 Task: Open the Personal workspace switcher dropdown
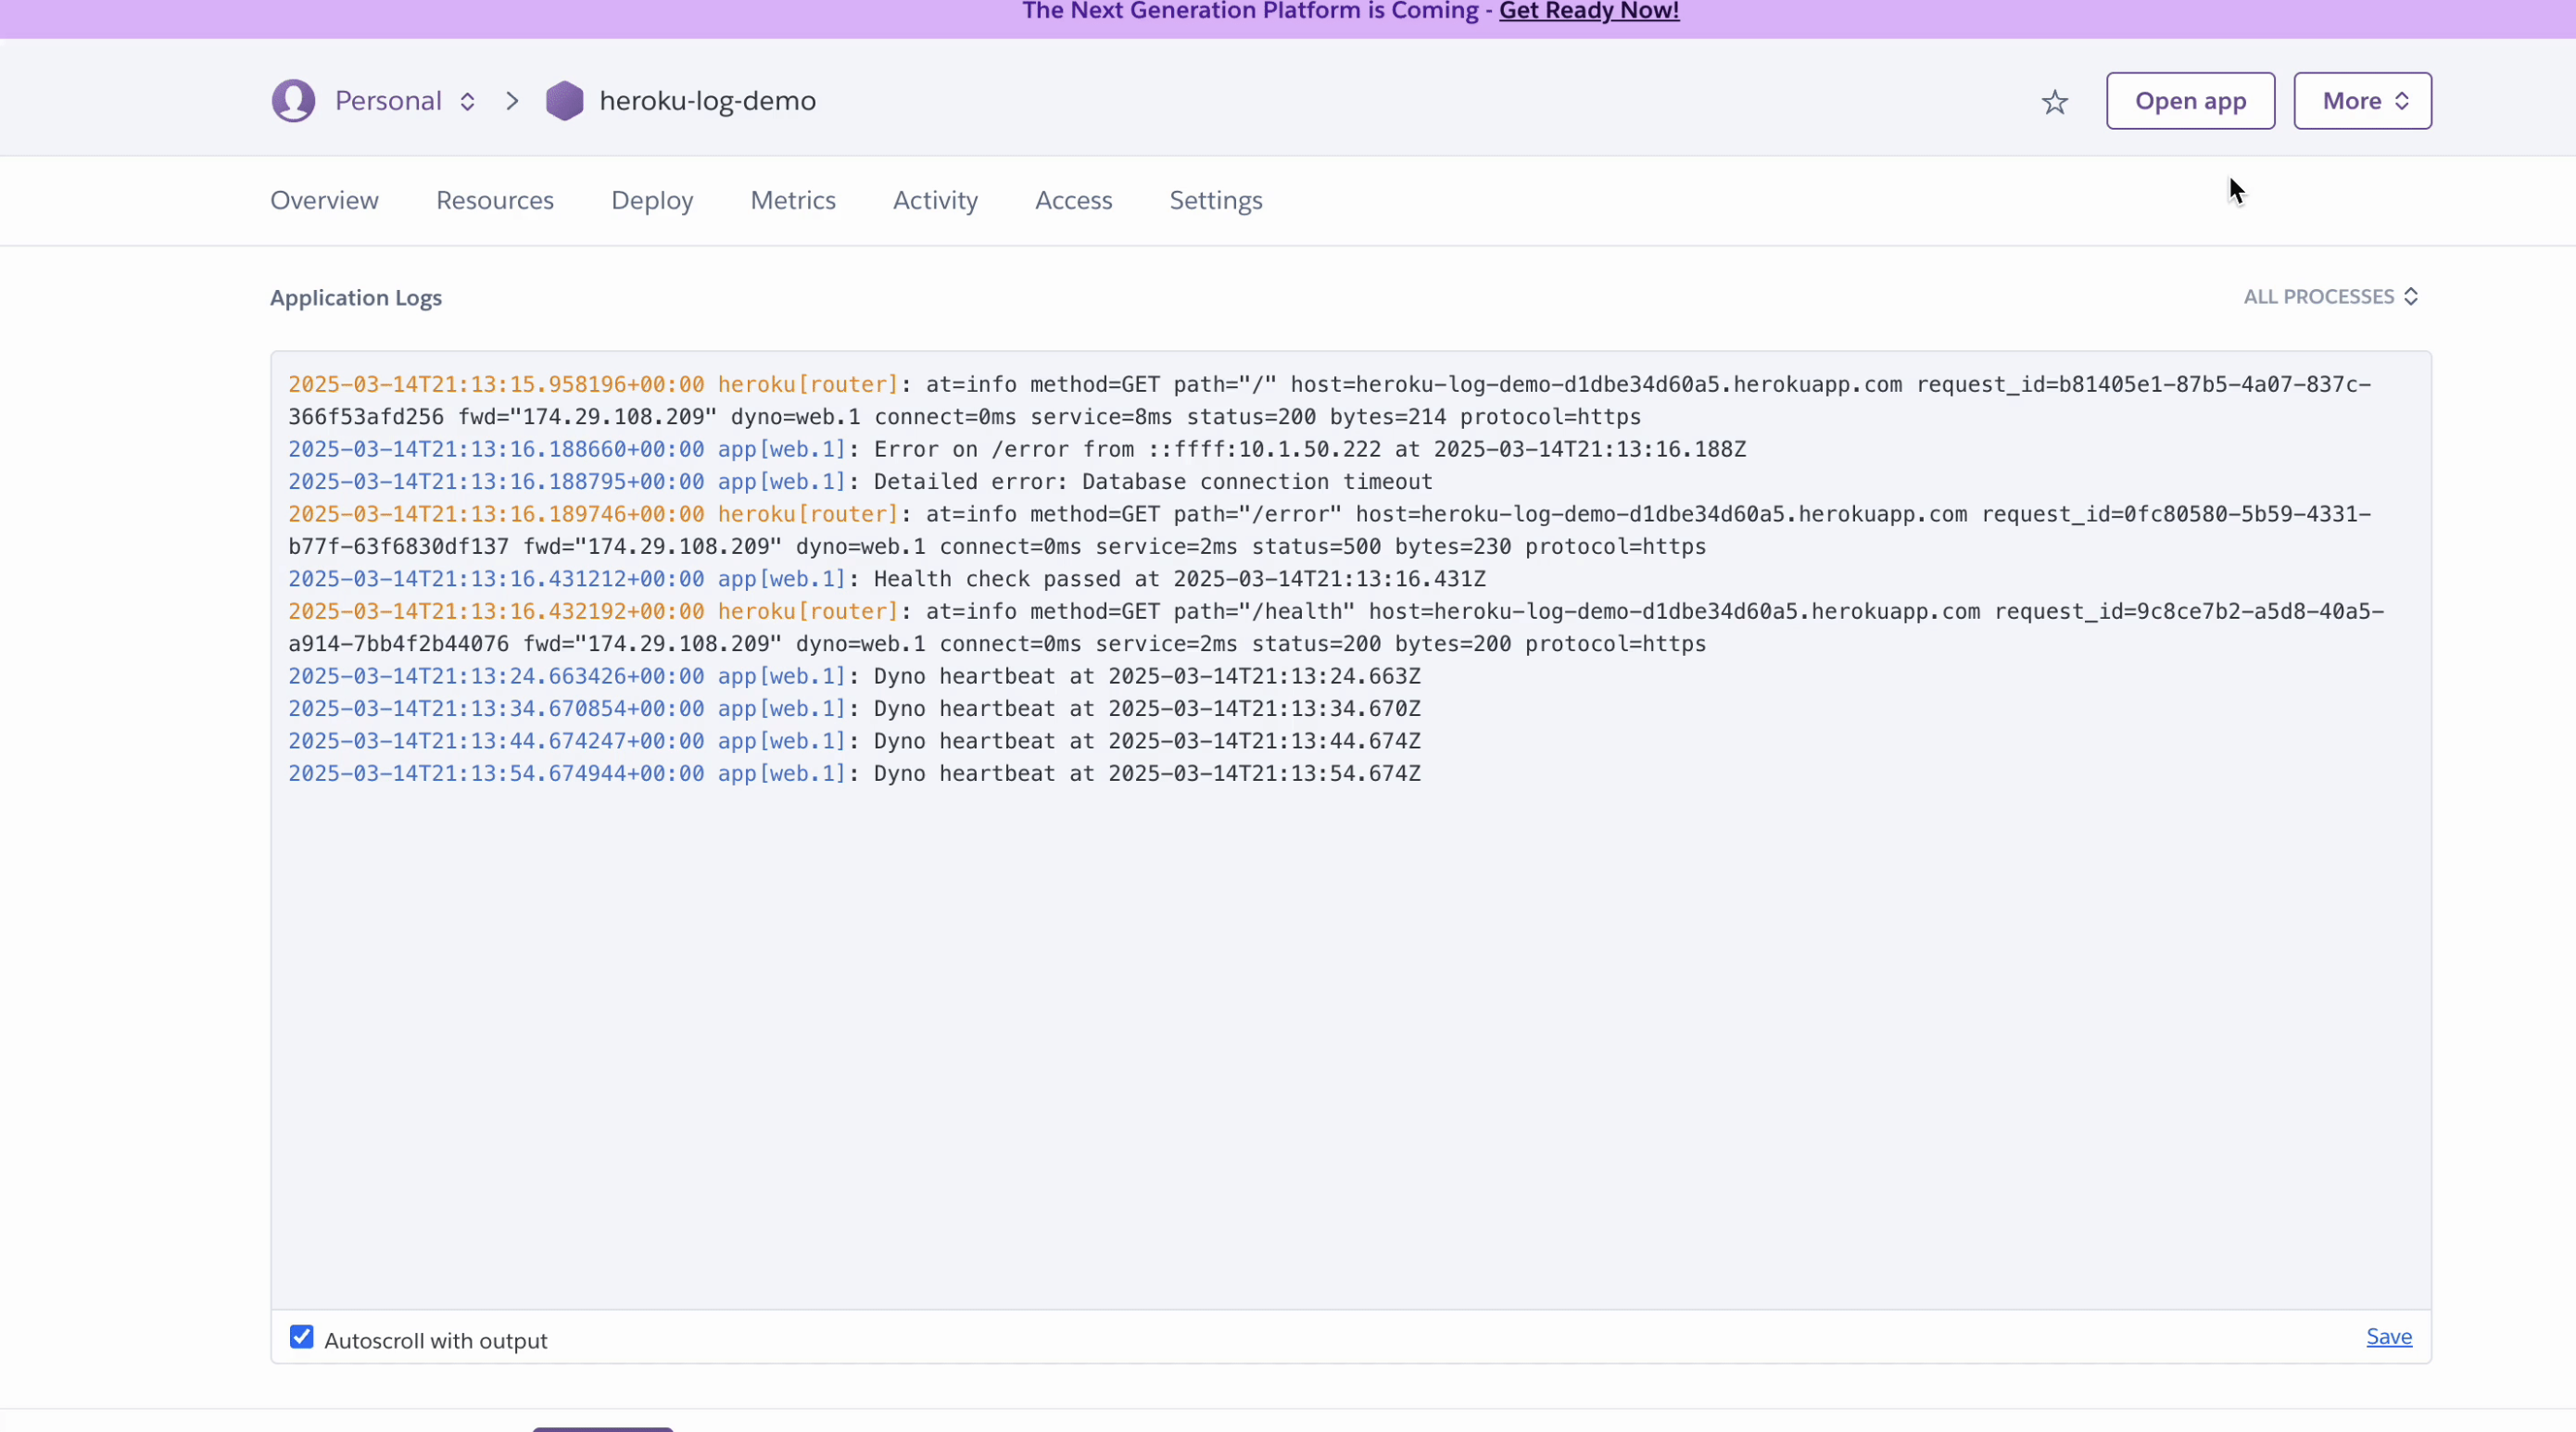(467, 101)
